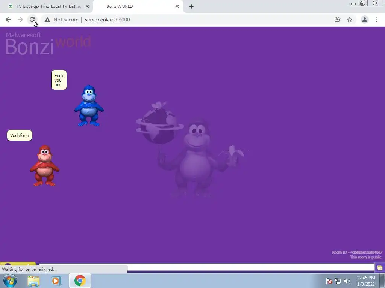
Task: Reload the BonziWORLD page
Action: 32,19
